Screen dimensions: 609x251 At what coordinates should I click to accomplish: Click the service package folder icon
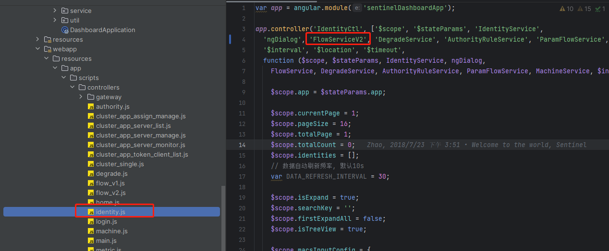[x=65, y=11]
